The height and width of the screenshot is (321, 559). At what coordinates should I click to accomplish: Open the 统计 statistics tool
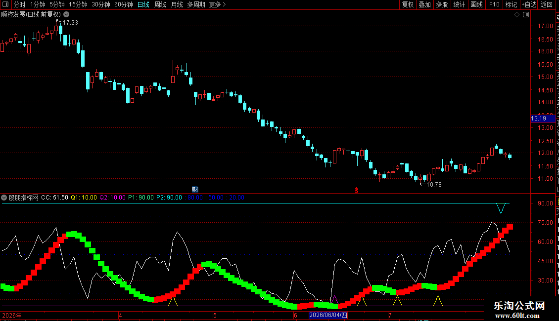click(459, 4)
